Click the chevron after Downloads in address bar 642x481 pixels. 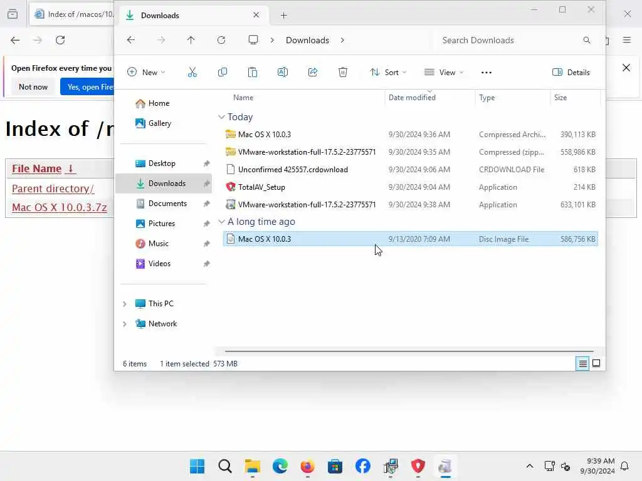click(342, 40)
